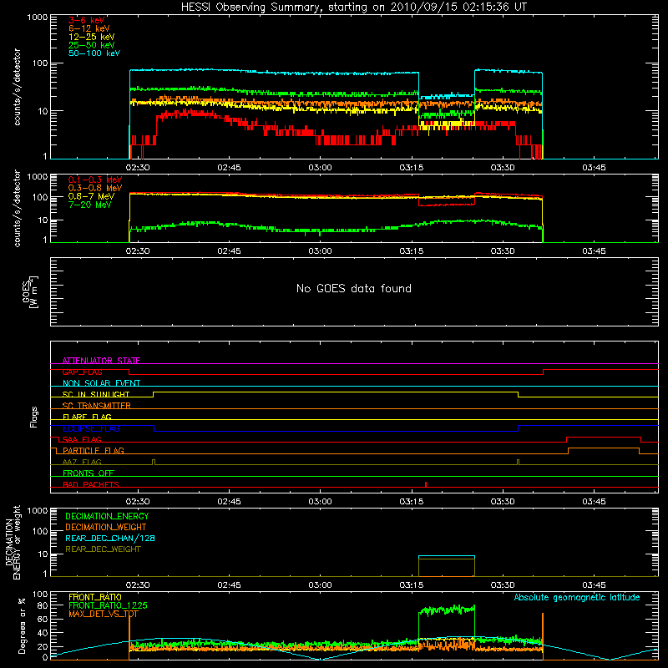This screenshot has width=668, height=668.
Task: Click the BAD_PACKETS flag label
Action: pos(91,484)
